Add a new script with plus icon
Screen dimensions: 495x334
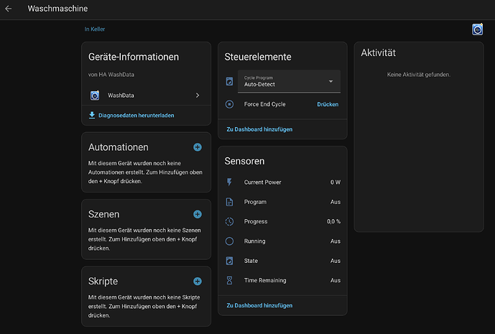pos(198,282)
